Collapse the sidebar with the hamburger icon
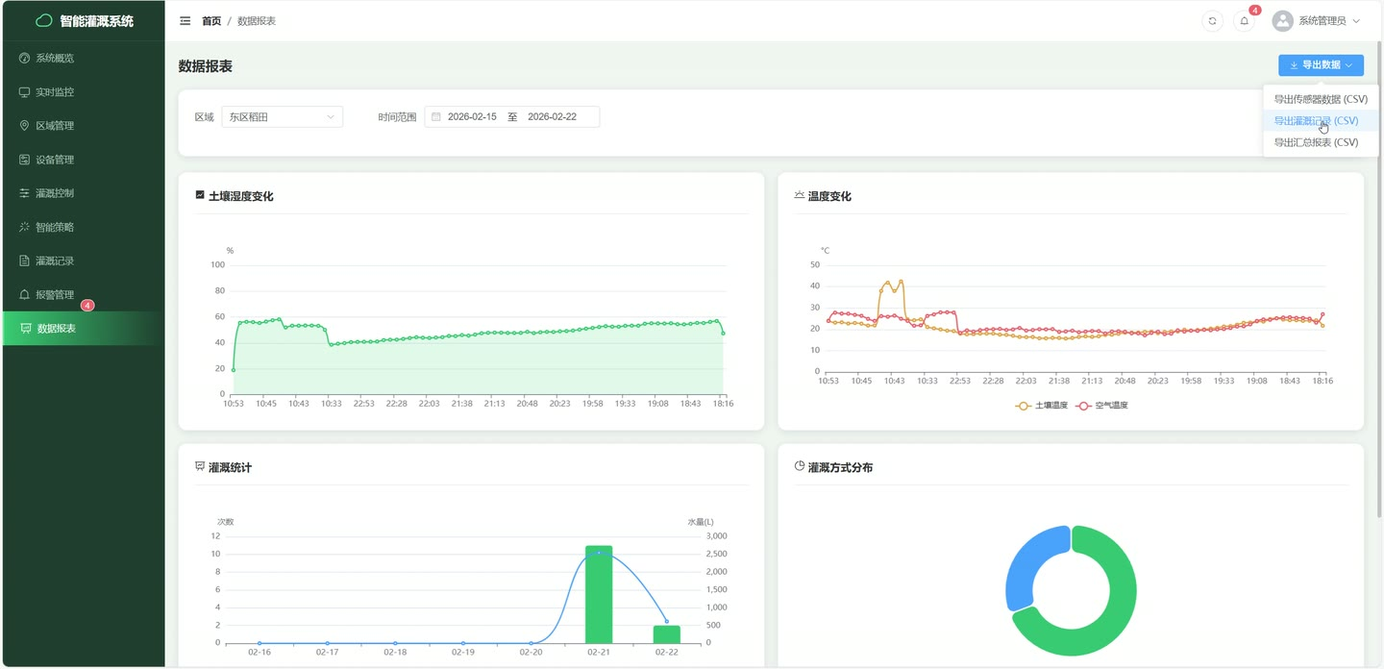 (x=185, y=20)
